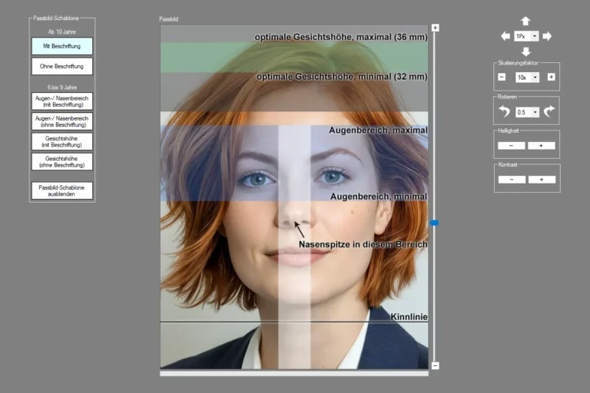The height and width of the screenshot is (393, 590).
Task: Click the plus button above the vertical slider
Action: [436, 28]
